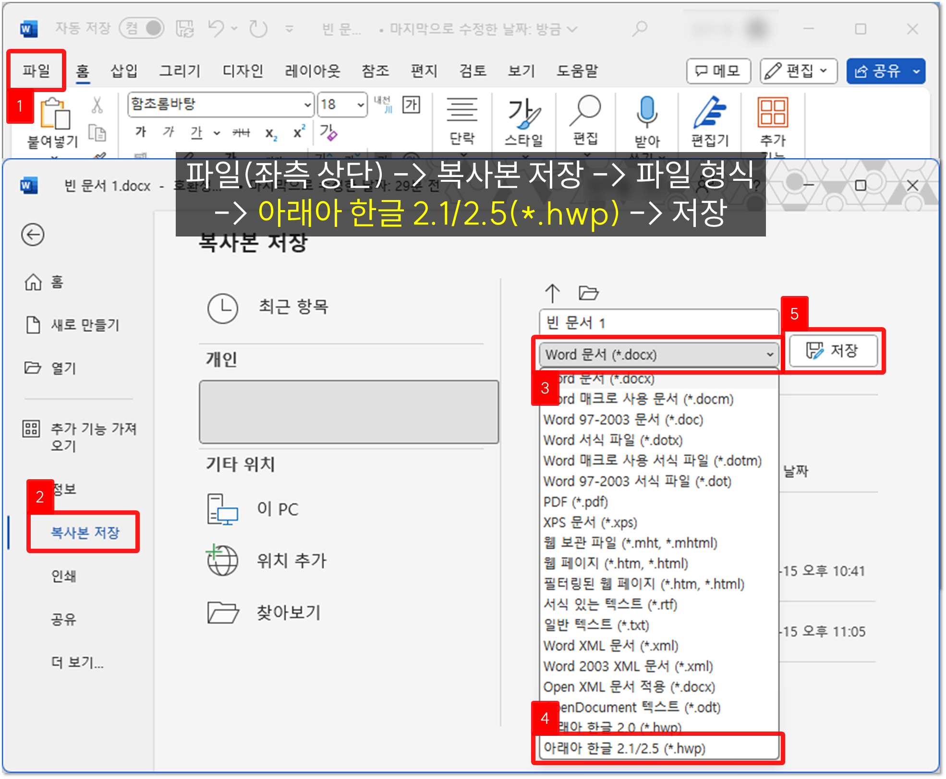Click the clear formatting eraser icon

click(x=328, y=132)
